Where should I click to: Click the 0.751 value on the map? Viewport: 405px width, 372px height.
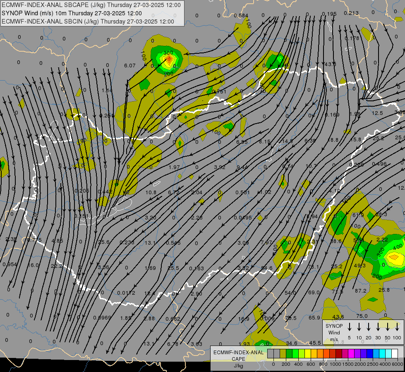coord(219,91)
